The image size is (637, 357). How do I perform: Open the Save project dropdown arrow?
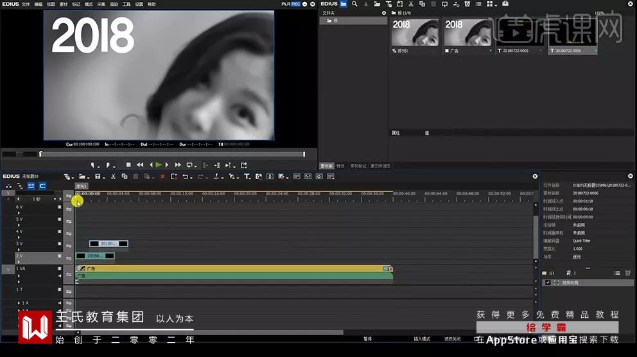[x=103, y=177]
